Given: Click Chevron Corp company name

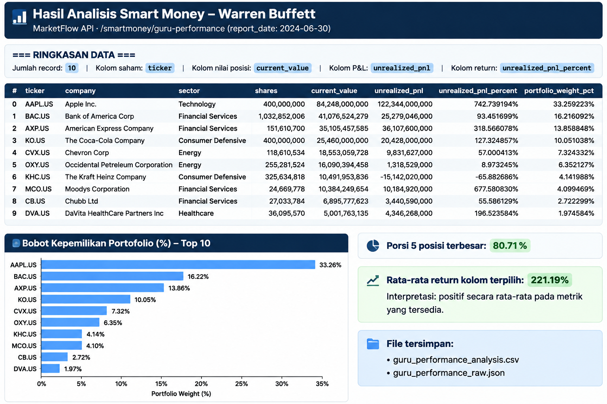Looking at the screenshot, I should tap(87, 153).
